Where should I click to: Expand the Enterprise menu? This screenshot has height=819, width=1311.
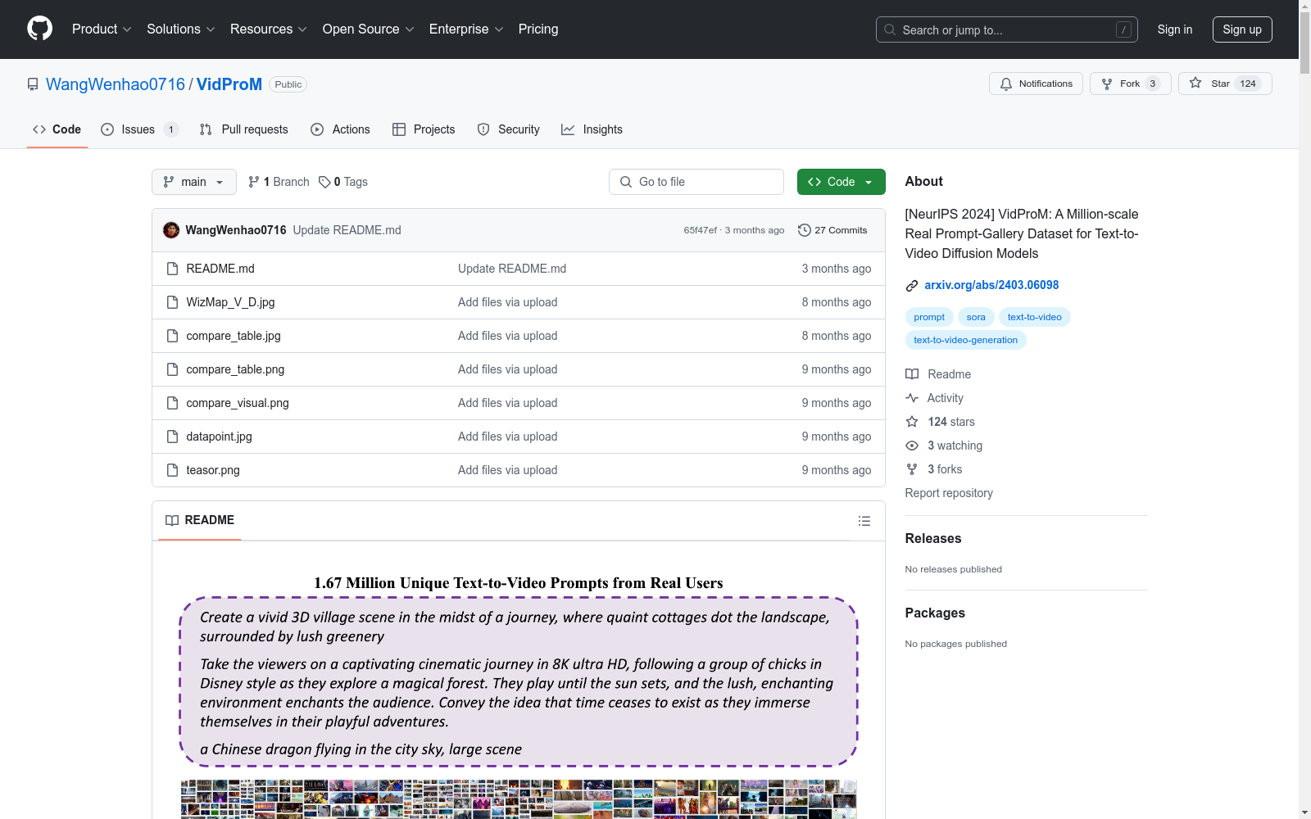(x=466, y=29)
